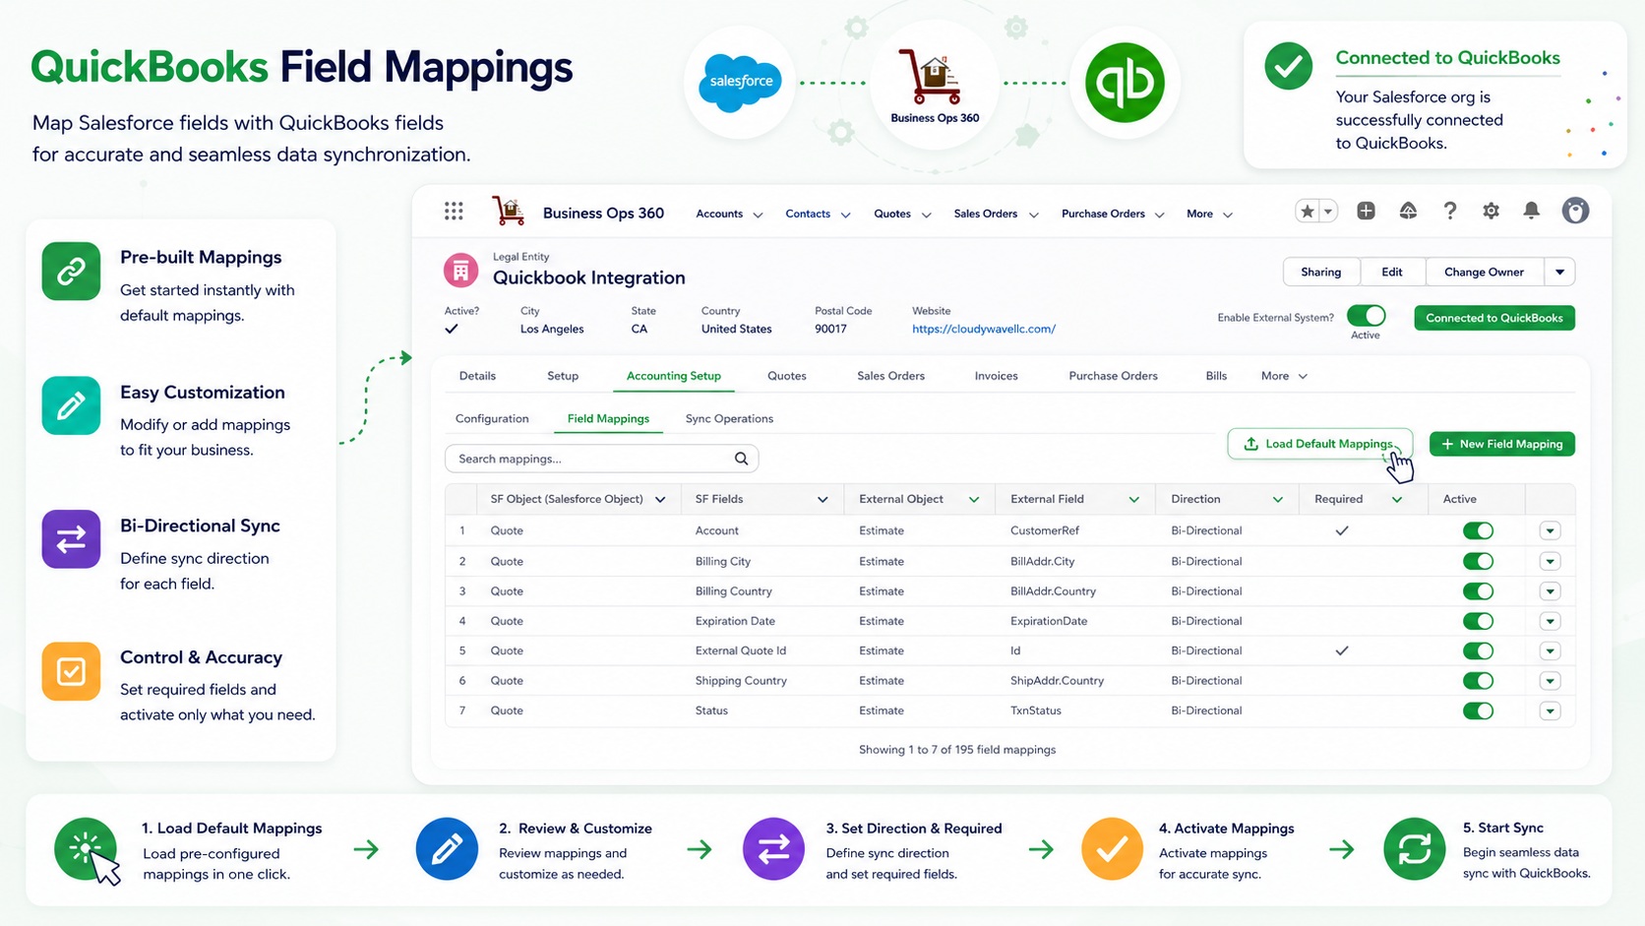The image size is (1645, 926).
Task: Open the Sync Operations sub-tab
Action: (729, 418)
